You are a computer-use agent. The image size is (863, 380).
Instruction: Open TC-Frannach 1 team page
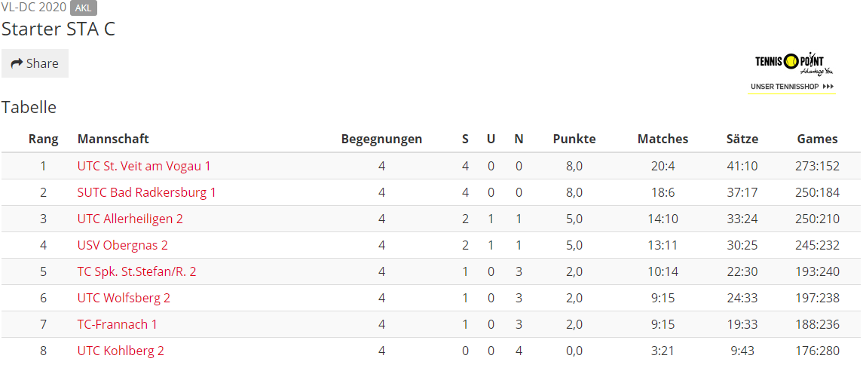click(x=118, y=324)
